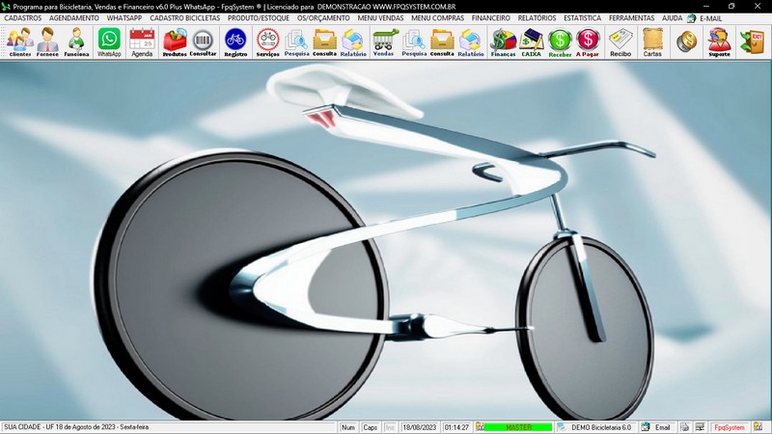Open the Clientes toolbar icon
The height and width of the screenshot is (434, 772).
[x=19, y=41]
